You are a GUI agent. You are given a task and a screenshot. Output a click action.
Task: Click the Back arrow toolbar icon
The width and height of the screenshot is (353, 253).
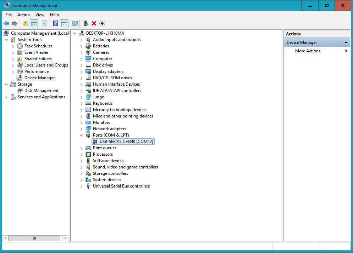click(6, 23)
